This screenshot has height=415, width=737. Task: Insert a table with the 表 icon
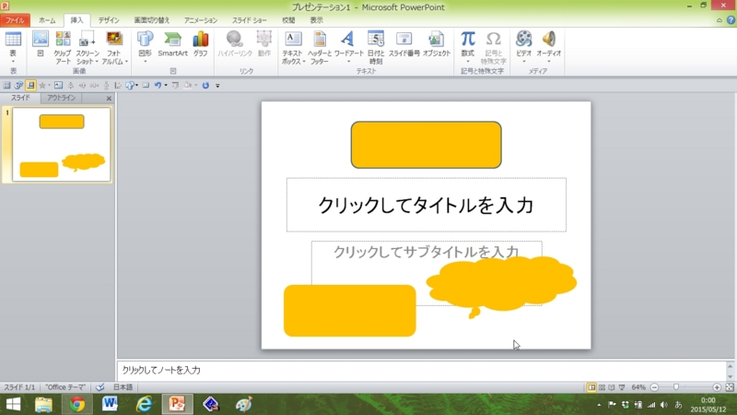(13, 46)
